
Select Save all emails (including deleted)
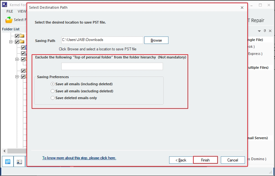(82, 84)
